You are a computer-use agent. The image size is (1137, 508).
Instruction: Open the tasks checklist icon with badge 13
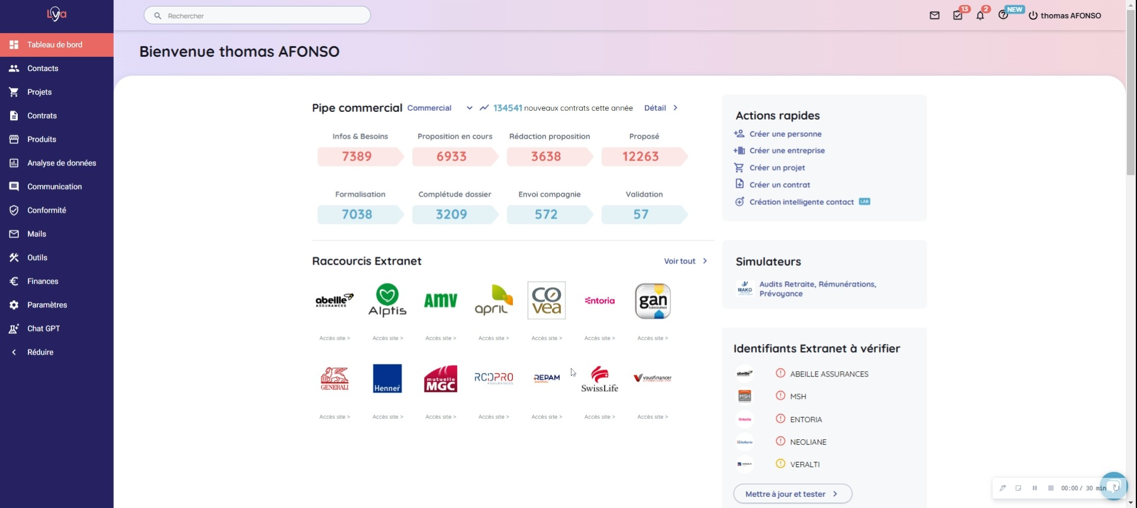pos(958,16)
